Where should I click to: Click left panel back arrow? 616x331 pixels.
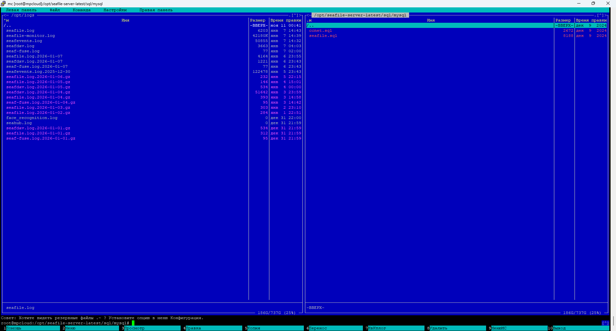(x=5, y=15)
